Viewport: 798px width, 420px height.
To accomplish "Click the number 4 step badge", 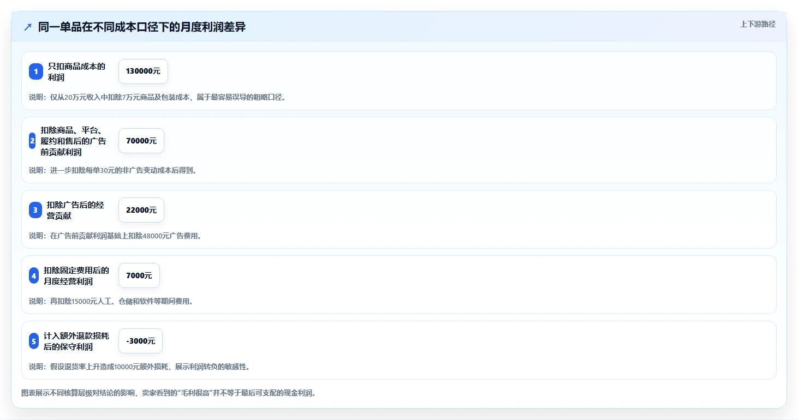I will (x=34, y=275).
